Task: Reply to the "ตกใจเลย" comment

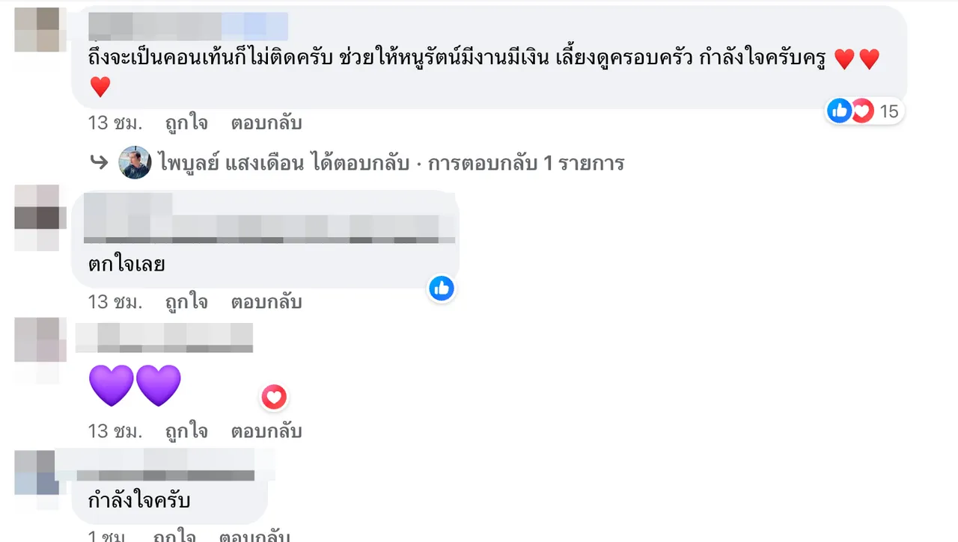Action: 266,302
